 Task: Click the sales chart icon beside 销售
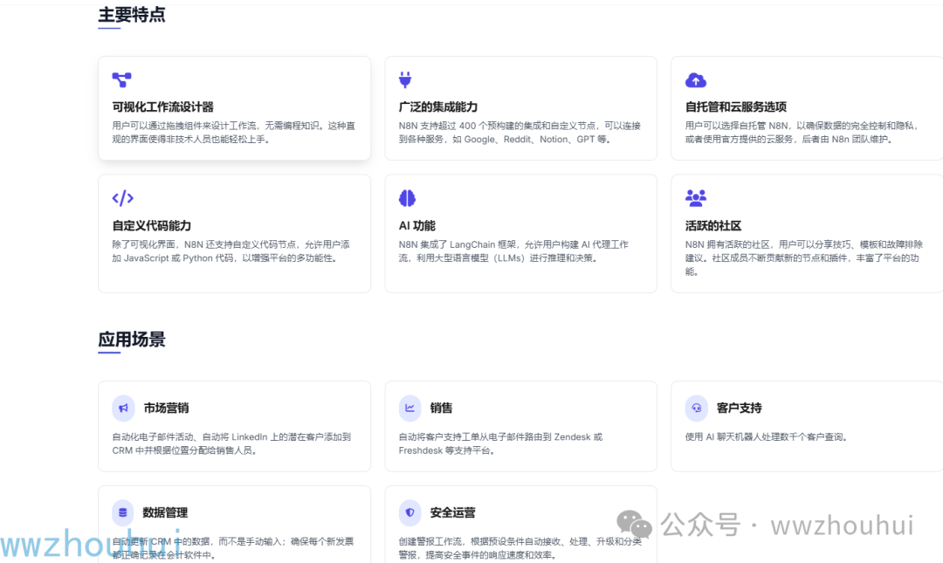click(x=410, y=408)
